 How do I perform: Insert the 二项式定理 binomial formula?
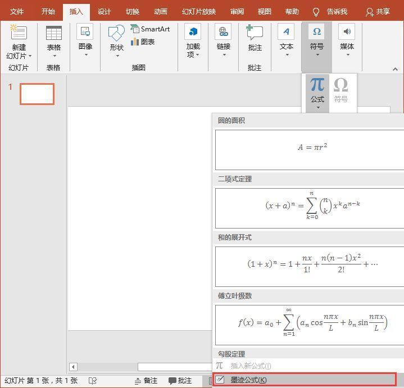click(x=310, y=208)
